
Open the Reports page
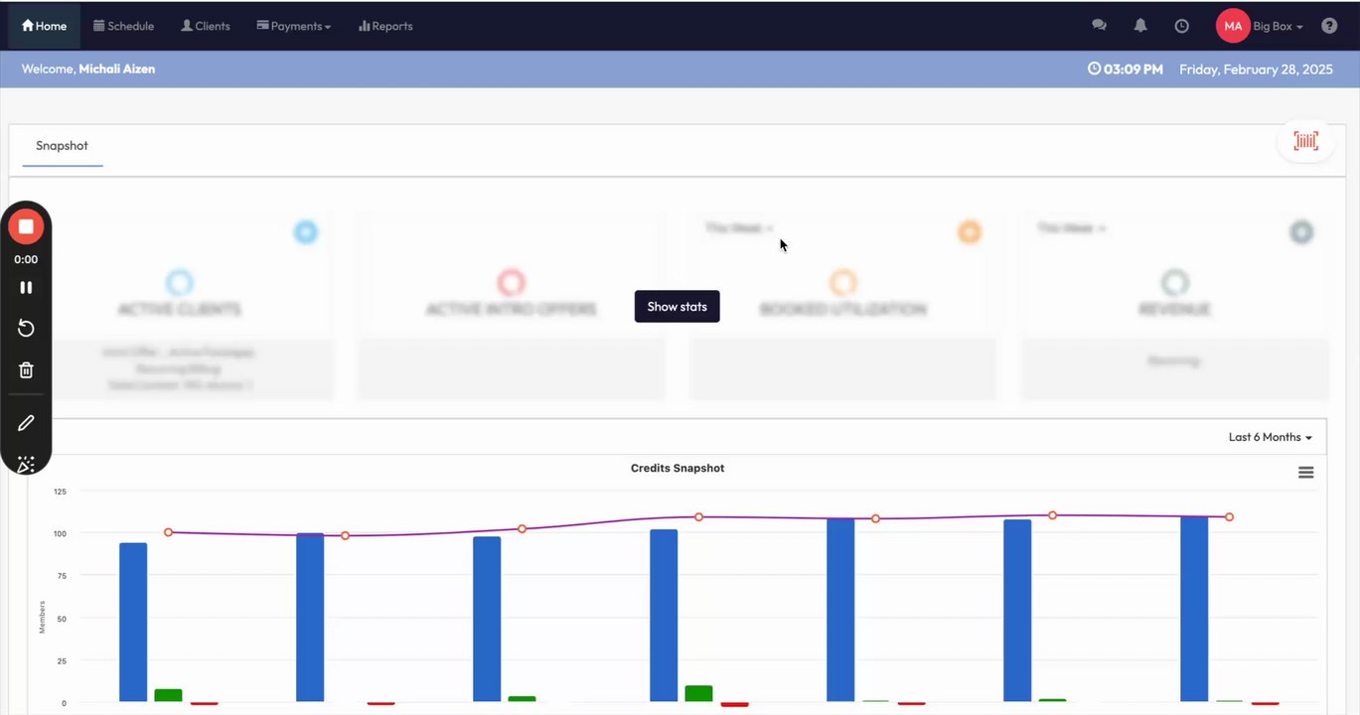pyautogui.click(x=385, y=26)
